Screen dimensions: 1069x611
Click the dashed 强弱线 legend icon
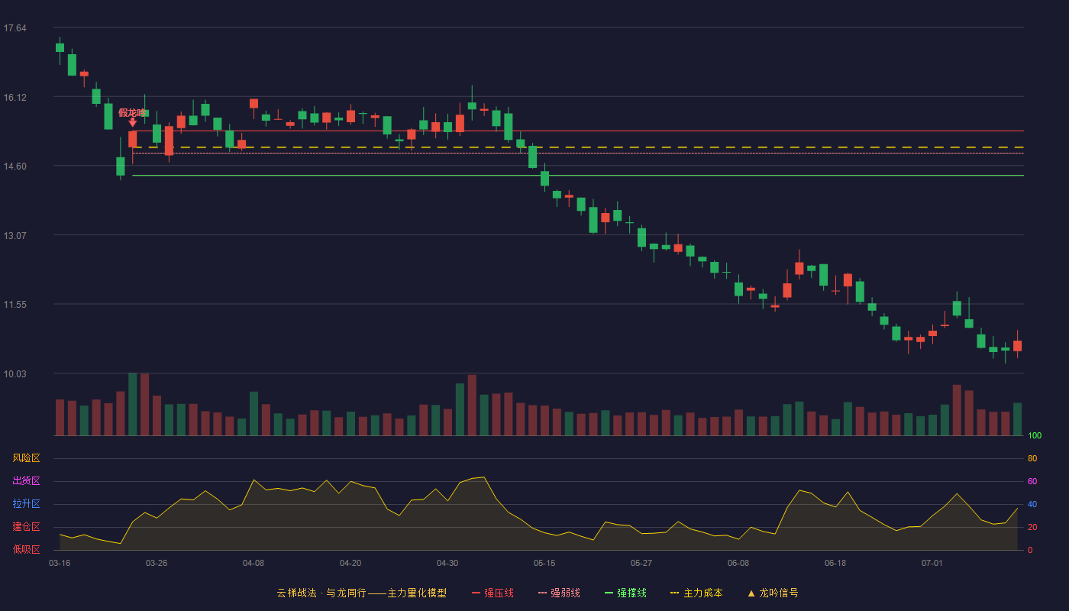pos(542,593)
